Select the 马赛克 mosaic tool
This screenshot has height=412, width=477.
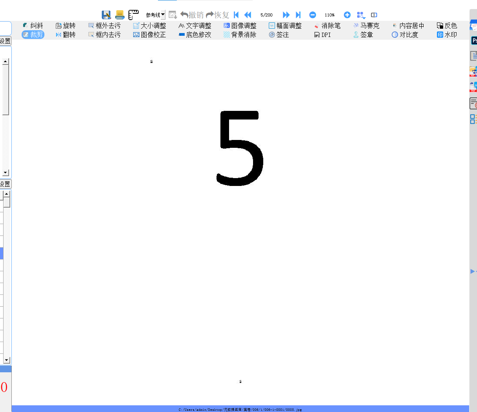(x=366, y=26)
